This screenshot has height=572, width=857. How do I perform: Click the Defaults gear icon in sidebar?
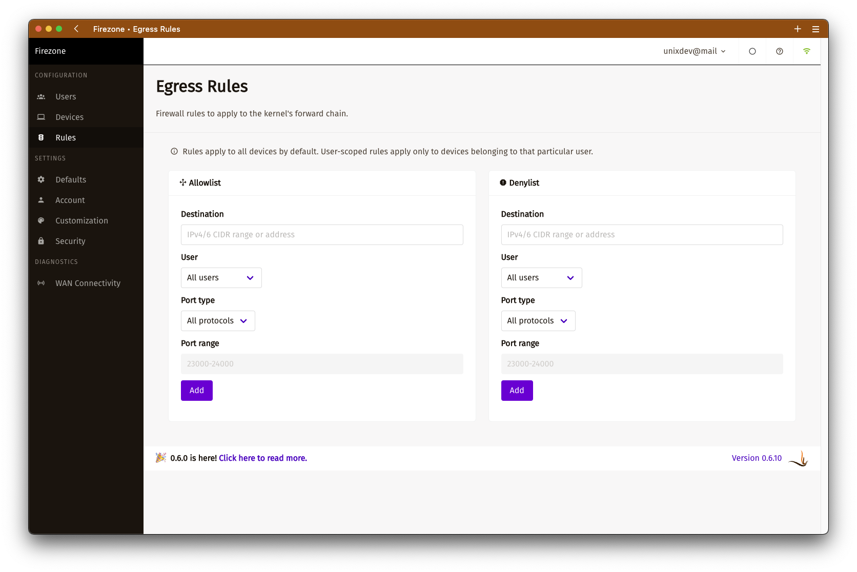41,180
